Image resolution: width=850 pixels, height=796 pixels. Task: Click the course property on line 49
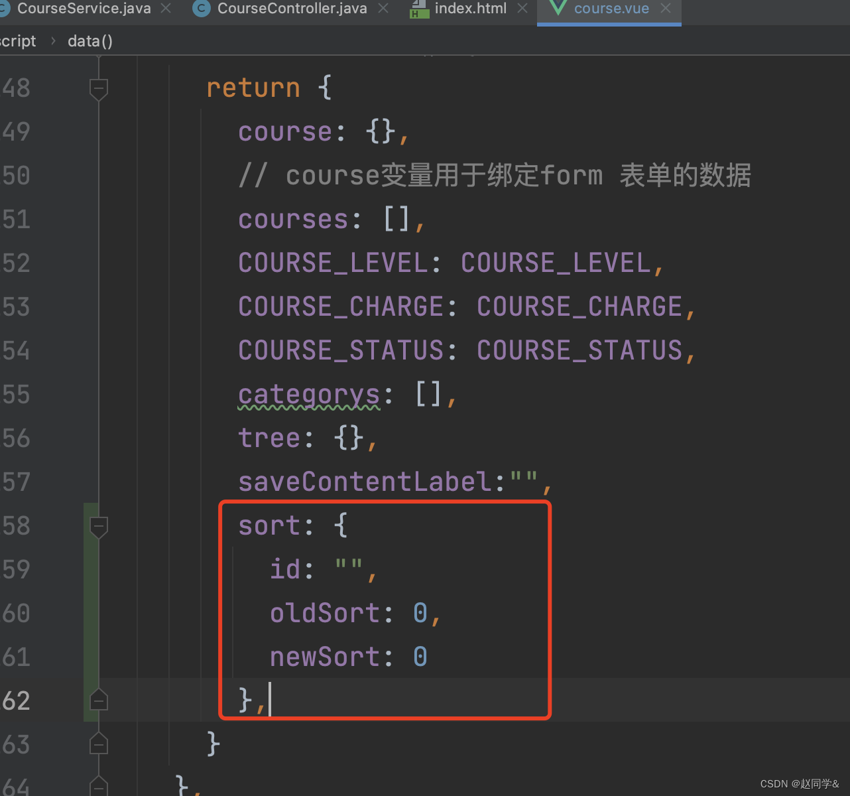tap(285, 131)
